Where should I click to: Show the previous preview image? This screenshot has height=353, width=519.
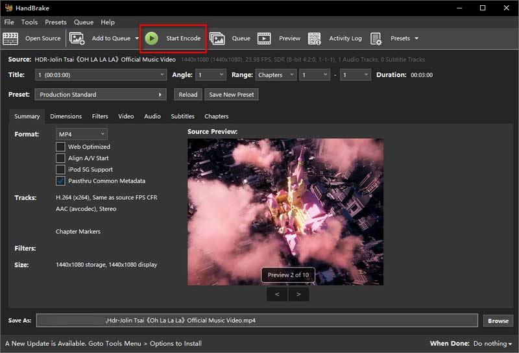point(277,294)
